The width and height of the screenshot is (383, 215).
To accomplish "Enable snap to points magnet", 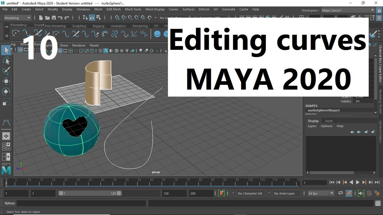I will pos(130,18).
